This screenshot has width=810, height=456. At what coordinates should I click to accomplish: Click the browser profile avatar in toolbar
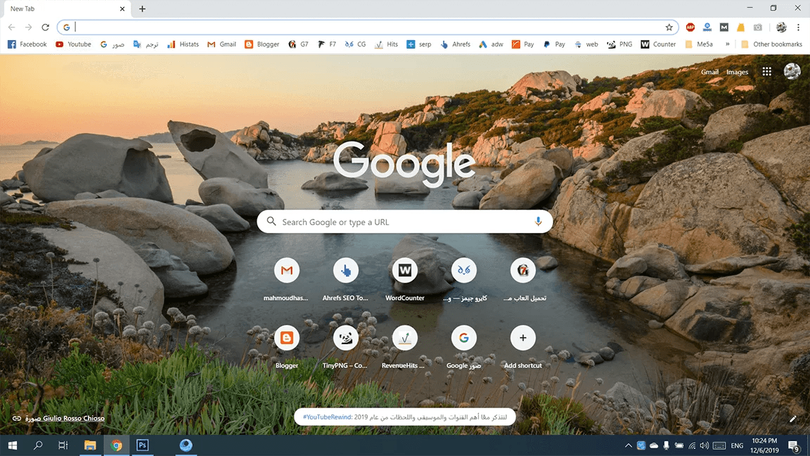coord(781,27)
